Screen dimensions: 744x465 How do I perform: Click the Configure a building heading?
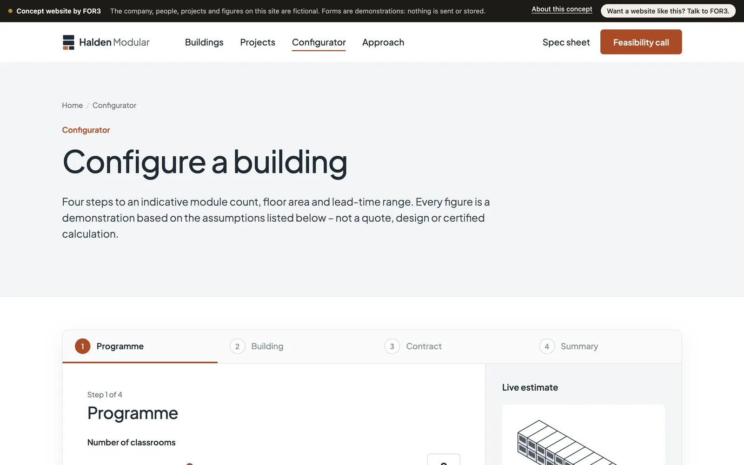click(x=205, y=162)
